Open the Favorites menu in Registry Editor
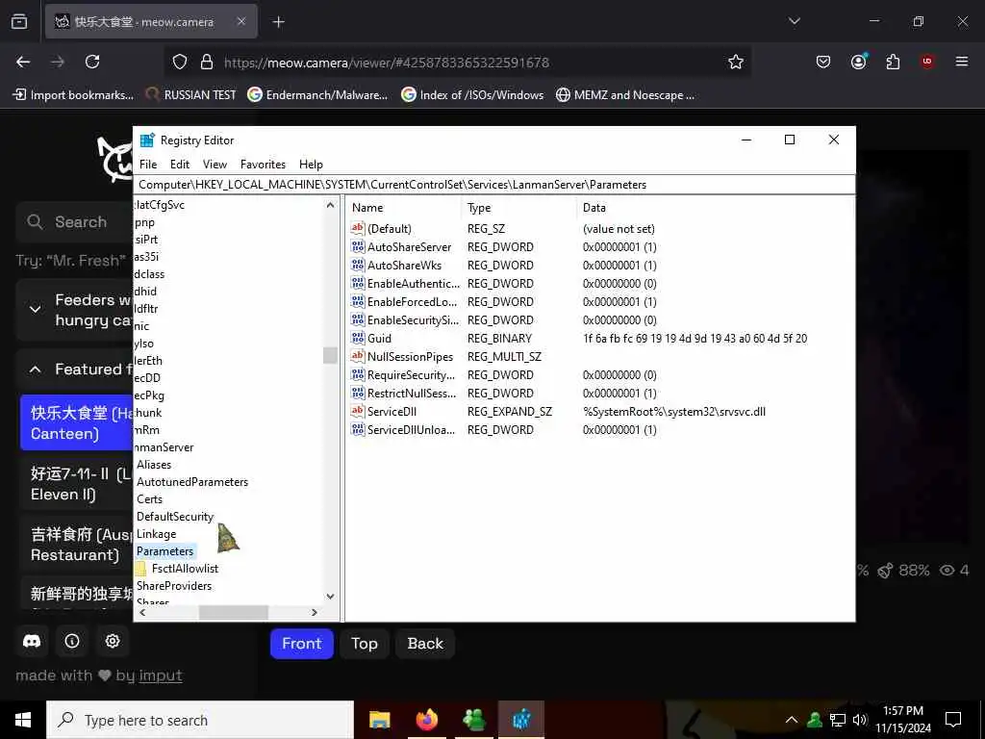Viewport: 985px width, 739px height. pyautogui.click(x=263, y=164)
